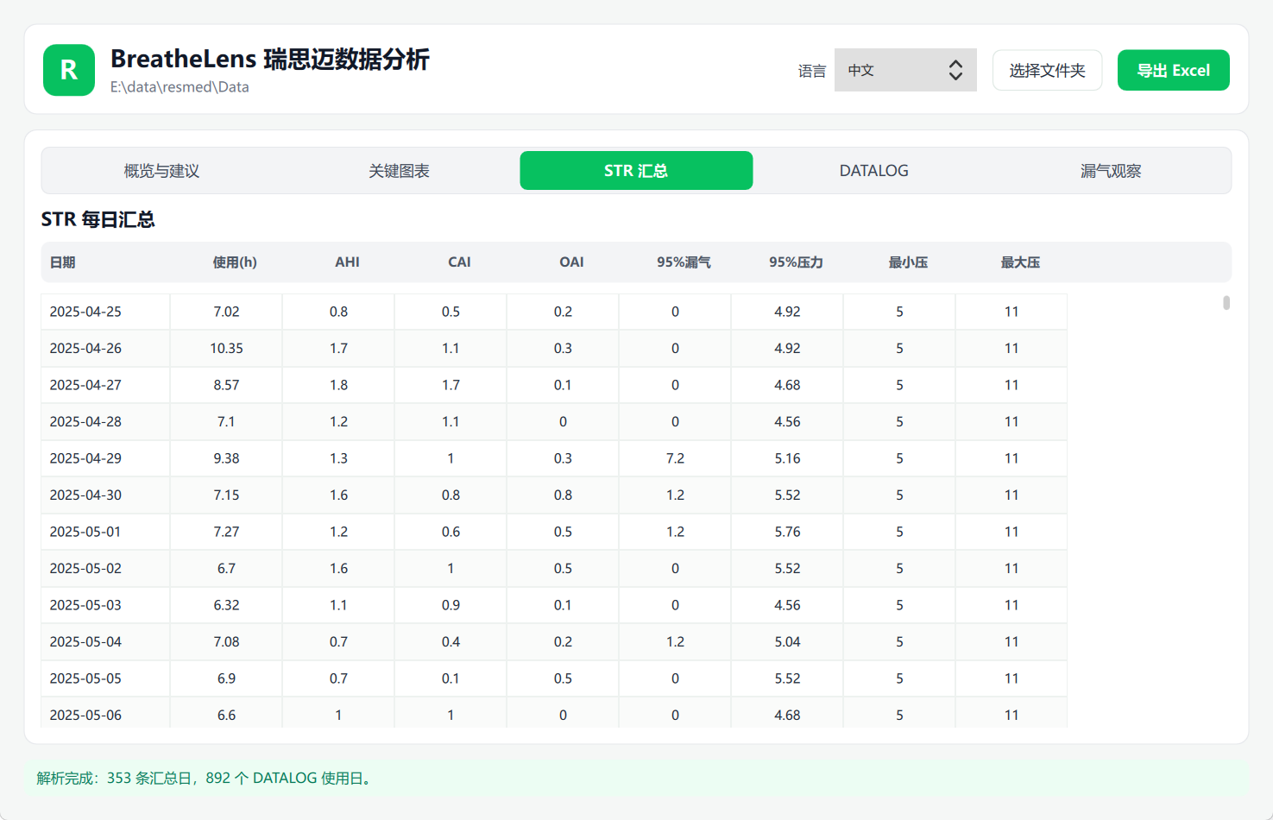
Task: Select the date cell 2025-05-06
Action: (105, 713)
